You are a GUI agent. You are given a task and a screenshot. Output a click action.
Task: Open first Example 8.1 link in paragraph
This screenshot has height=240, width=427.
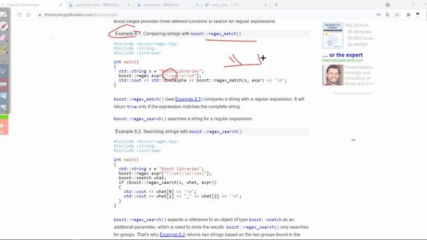pos(188,99)
